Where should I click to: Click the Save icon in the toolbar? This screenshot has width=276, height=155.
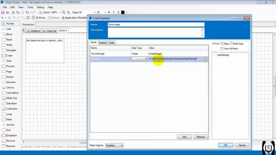coord(3,12)
